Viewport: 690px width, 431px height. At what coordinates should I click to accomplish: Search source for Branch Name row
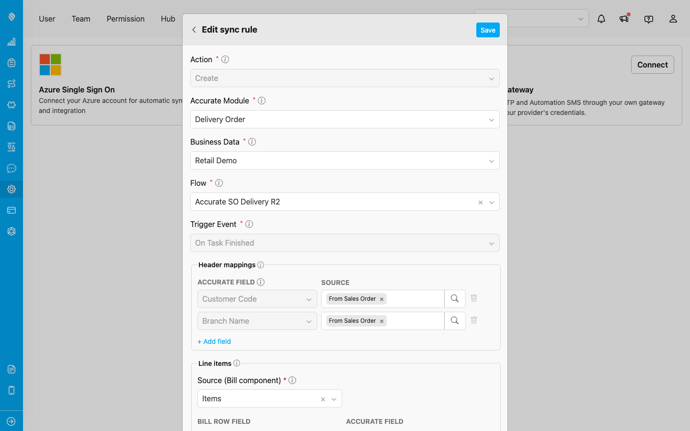[x=455, y=321]
